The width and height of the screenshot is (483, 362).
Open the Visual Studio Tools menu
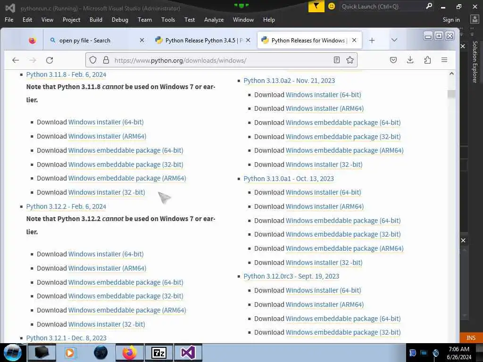168,20
